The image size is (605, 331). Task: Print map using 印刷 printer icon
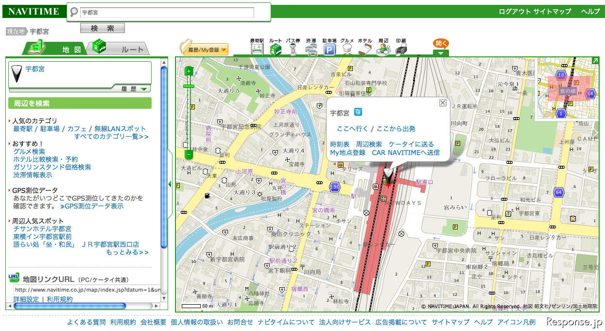(x=401, y=48)
